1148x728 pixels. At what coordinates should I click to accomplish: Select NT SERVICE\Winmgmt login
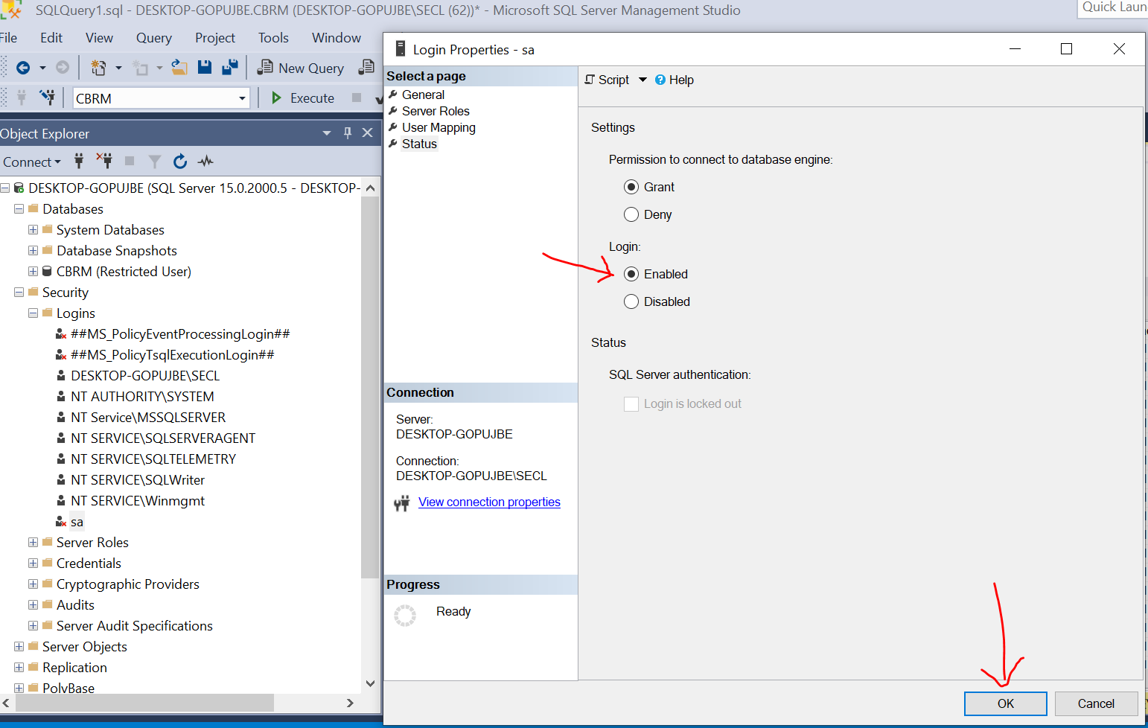pos(138,501)
